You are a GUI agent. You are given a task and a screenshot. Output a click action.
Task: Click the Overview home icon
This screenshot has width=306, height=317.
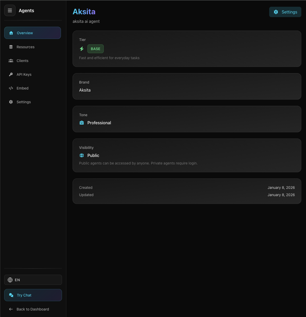[11, 33]
